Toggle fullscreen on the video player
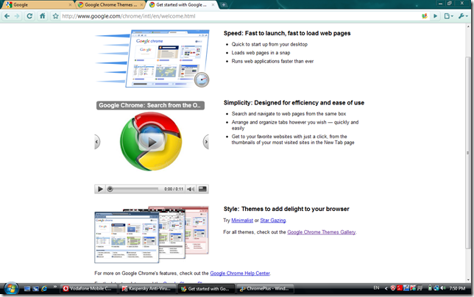The height and width of the screenshot is (297, 474). click(x=202, y=189)
